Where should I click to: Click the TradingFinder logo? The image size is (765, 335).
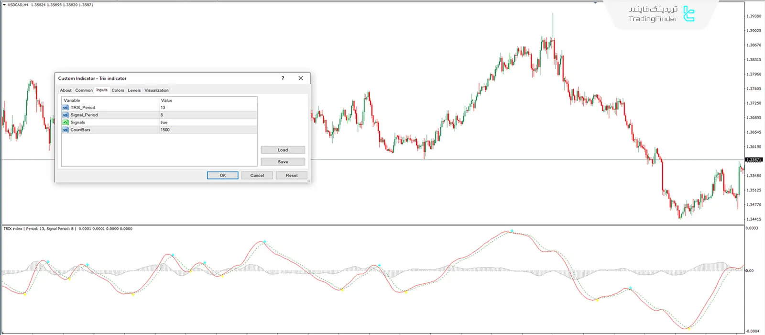(x=688, y=14)
